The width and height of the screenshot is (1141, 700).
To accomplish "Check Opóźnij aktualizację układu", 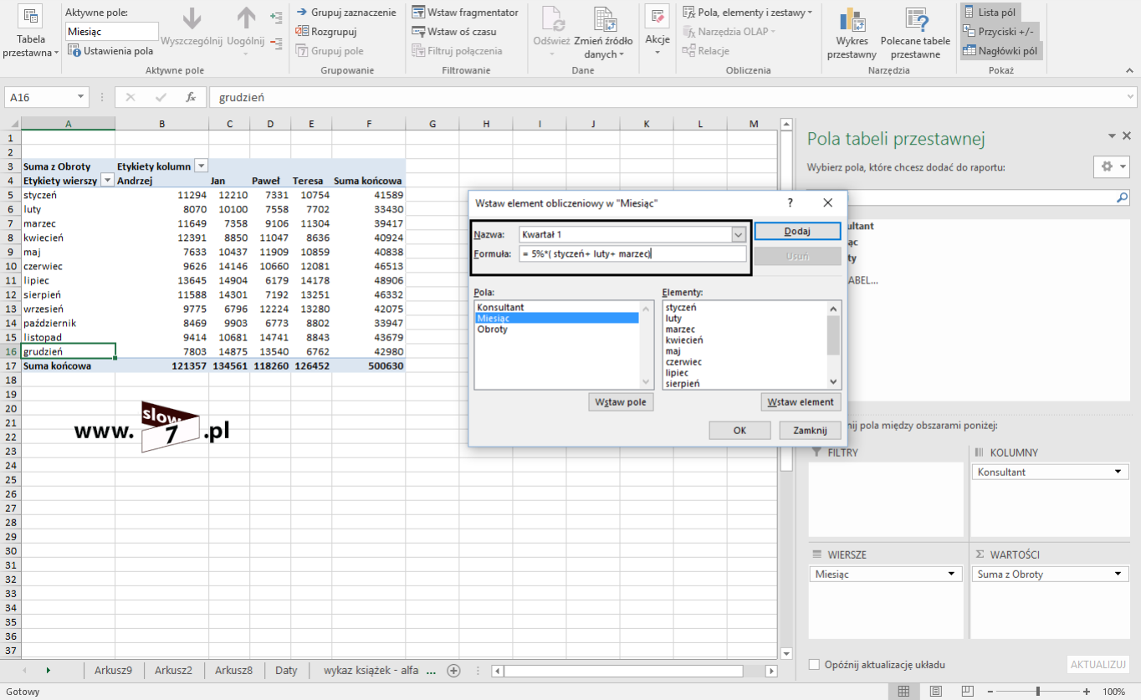I will point(815,665).
